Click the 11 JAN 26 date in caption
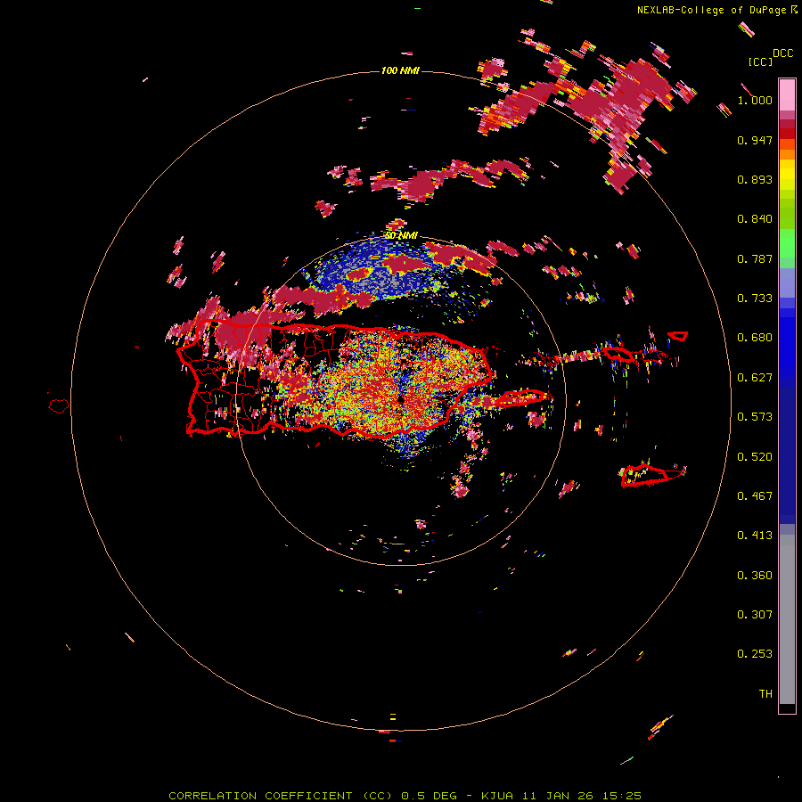 [556, 796]
